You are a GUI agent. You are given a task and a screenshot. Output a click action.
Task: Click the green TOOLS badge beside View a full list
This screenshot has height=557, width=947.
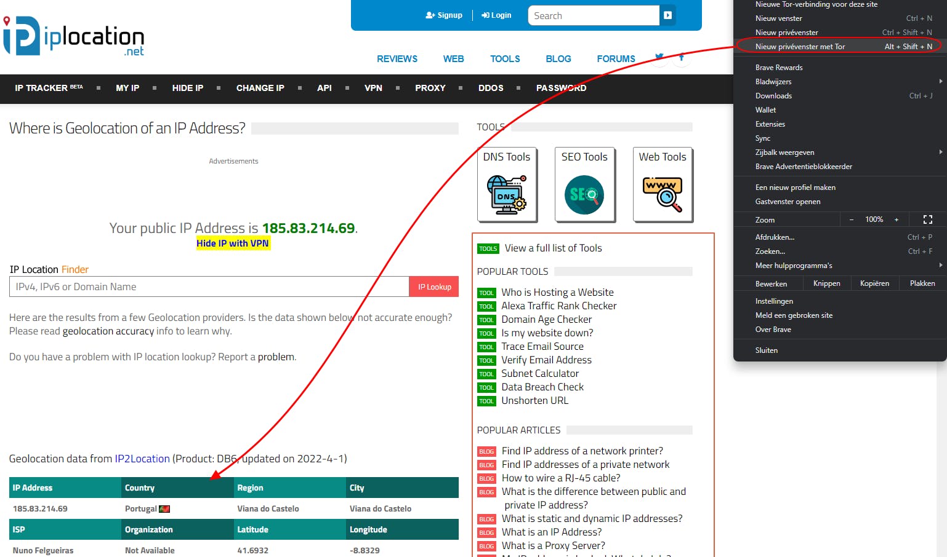point(488,248)
